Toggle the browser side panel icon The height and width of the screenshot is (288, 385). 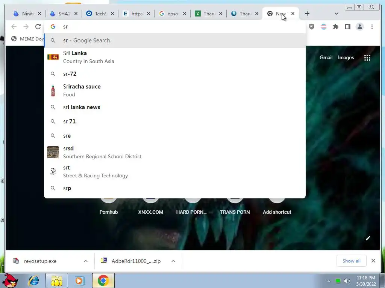348,27
